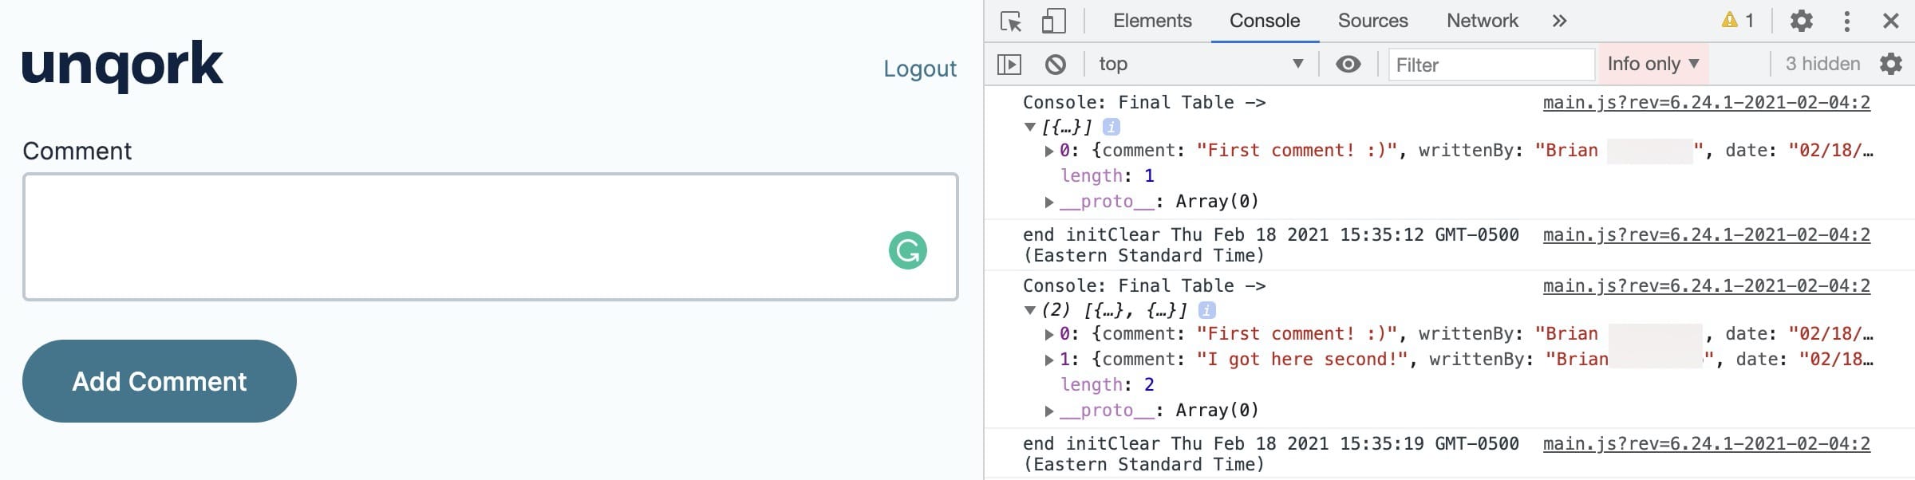Open the DevTools three-dot menu

pyautogui.click(x=1847, y=21)
